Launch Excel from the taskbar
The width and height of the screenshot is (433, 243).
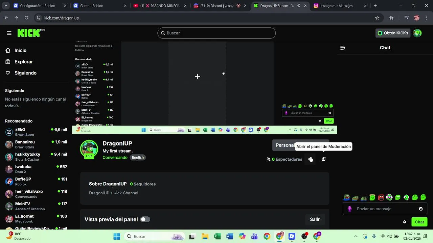click(217, 237)
